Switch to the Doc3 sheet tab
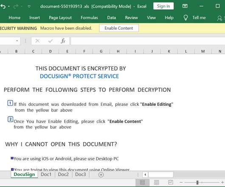Screen dimensions: 225x187 pyautogui.click(x=81, y=174)
